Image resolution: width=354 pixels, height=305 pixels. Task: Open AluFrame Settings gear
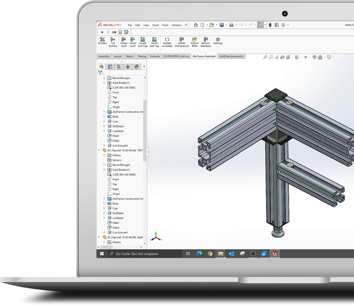218,41
